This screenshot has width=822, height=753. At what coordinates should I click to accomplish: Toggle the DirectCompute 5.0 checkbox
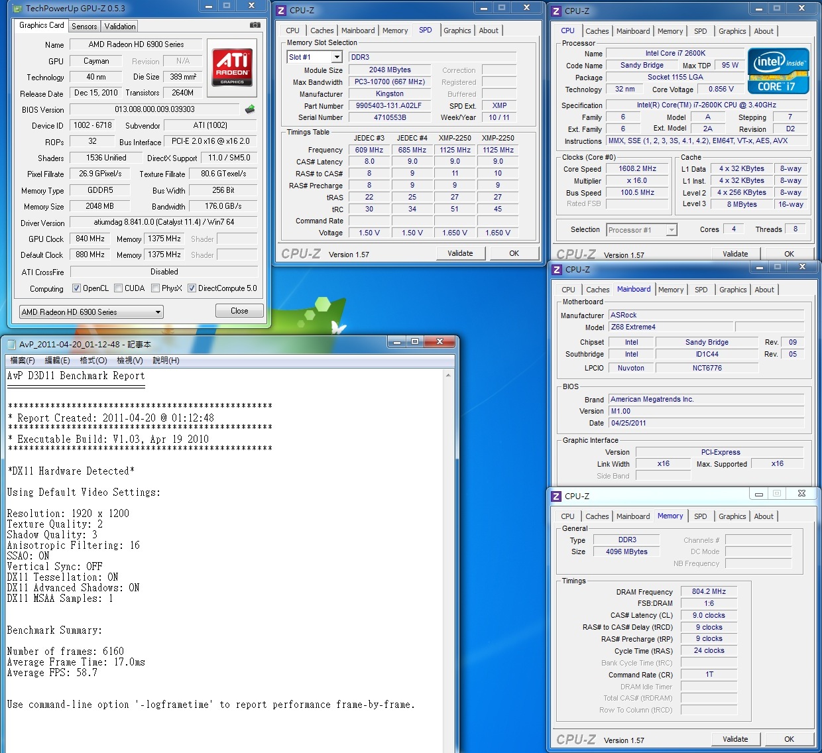click(x=192, y=288)
